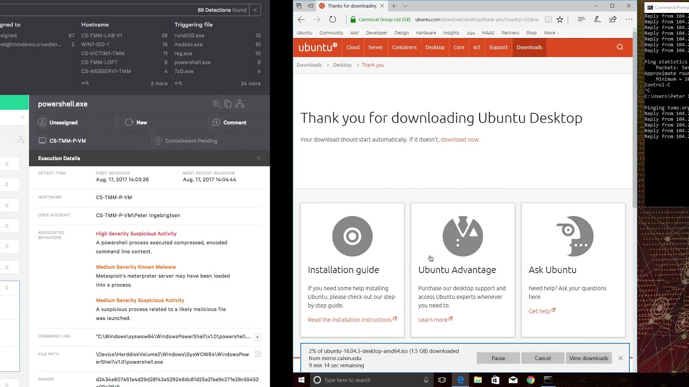Click the View downloads button
This screenshot has width=689, height=387.
coord(588,358)
